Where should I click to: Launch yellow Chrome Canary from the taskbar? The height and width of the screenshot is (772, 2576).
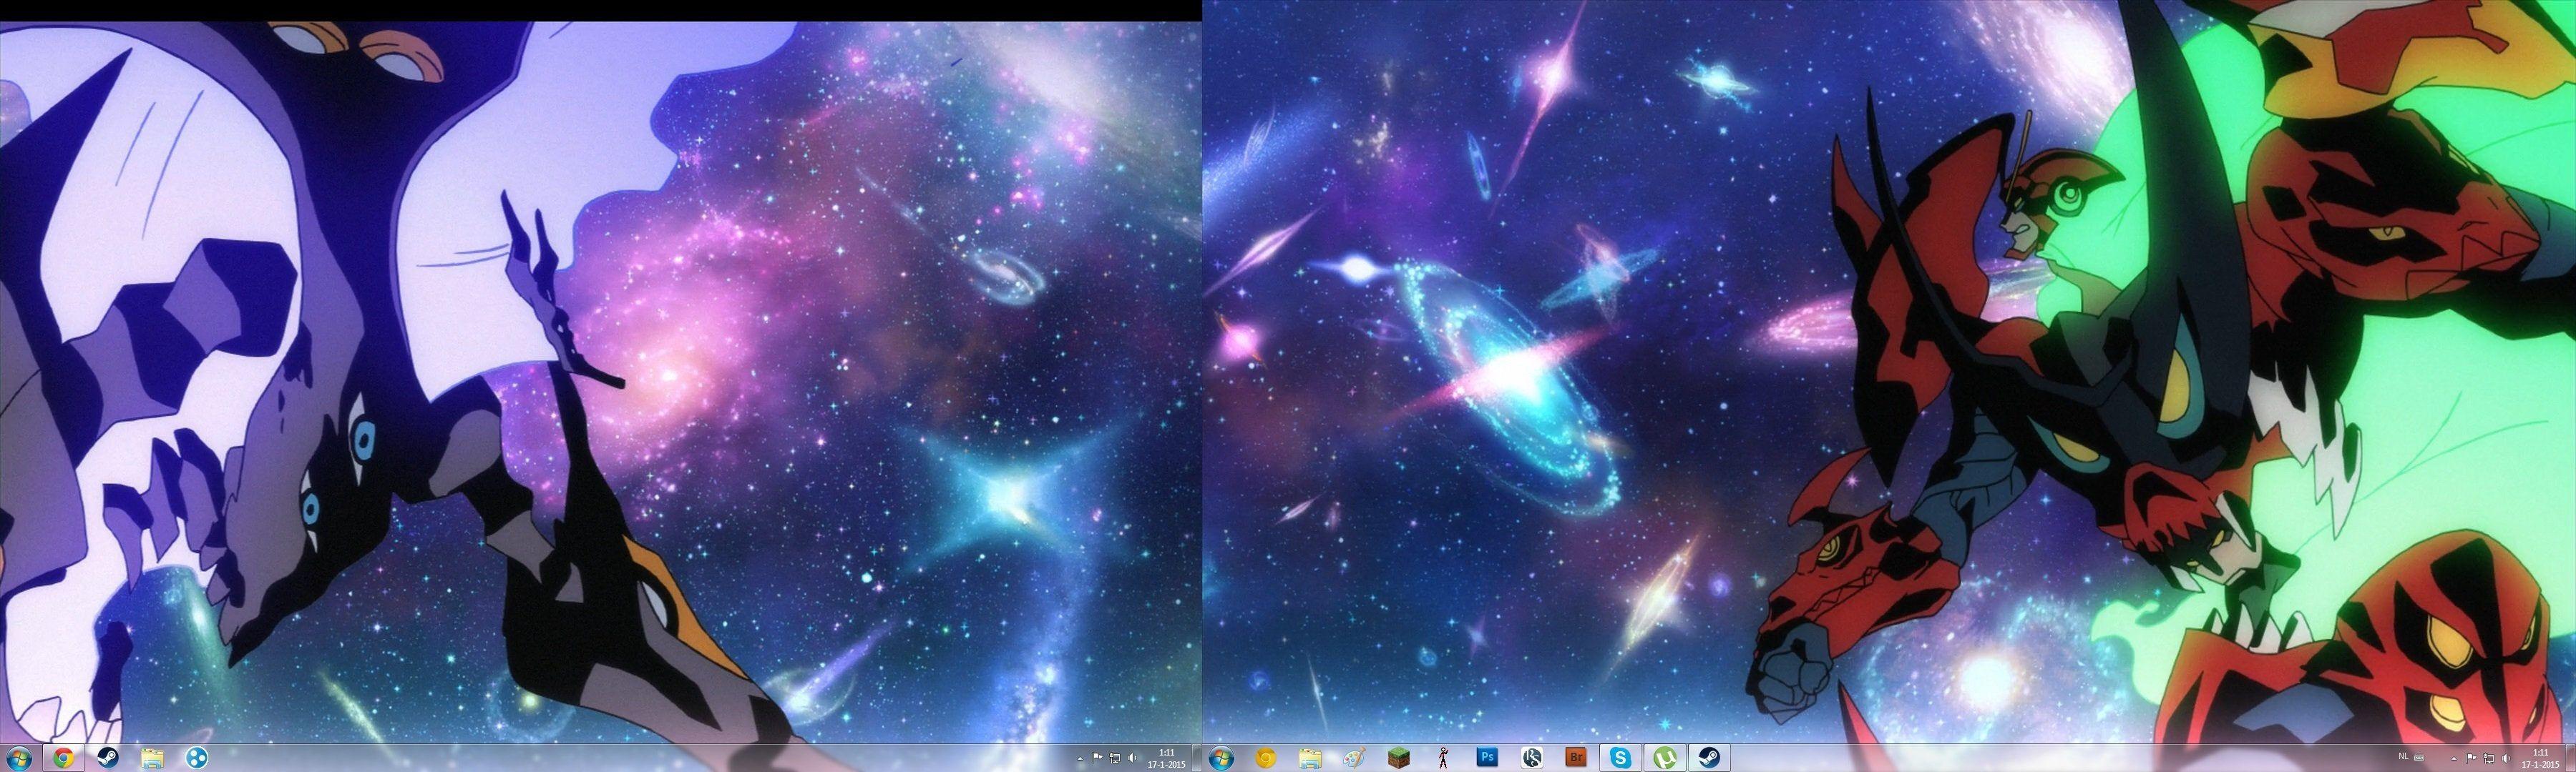point(1265,758)
